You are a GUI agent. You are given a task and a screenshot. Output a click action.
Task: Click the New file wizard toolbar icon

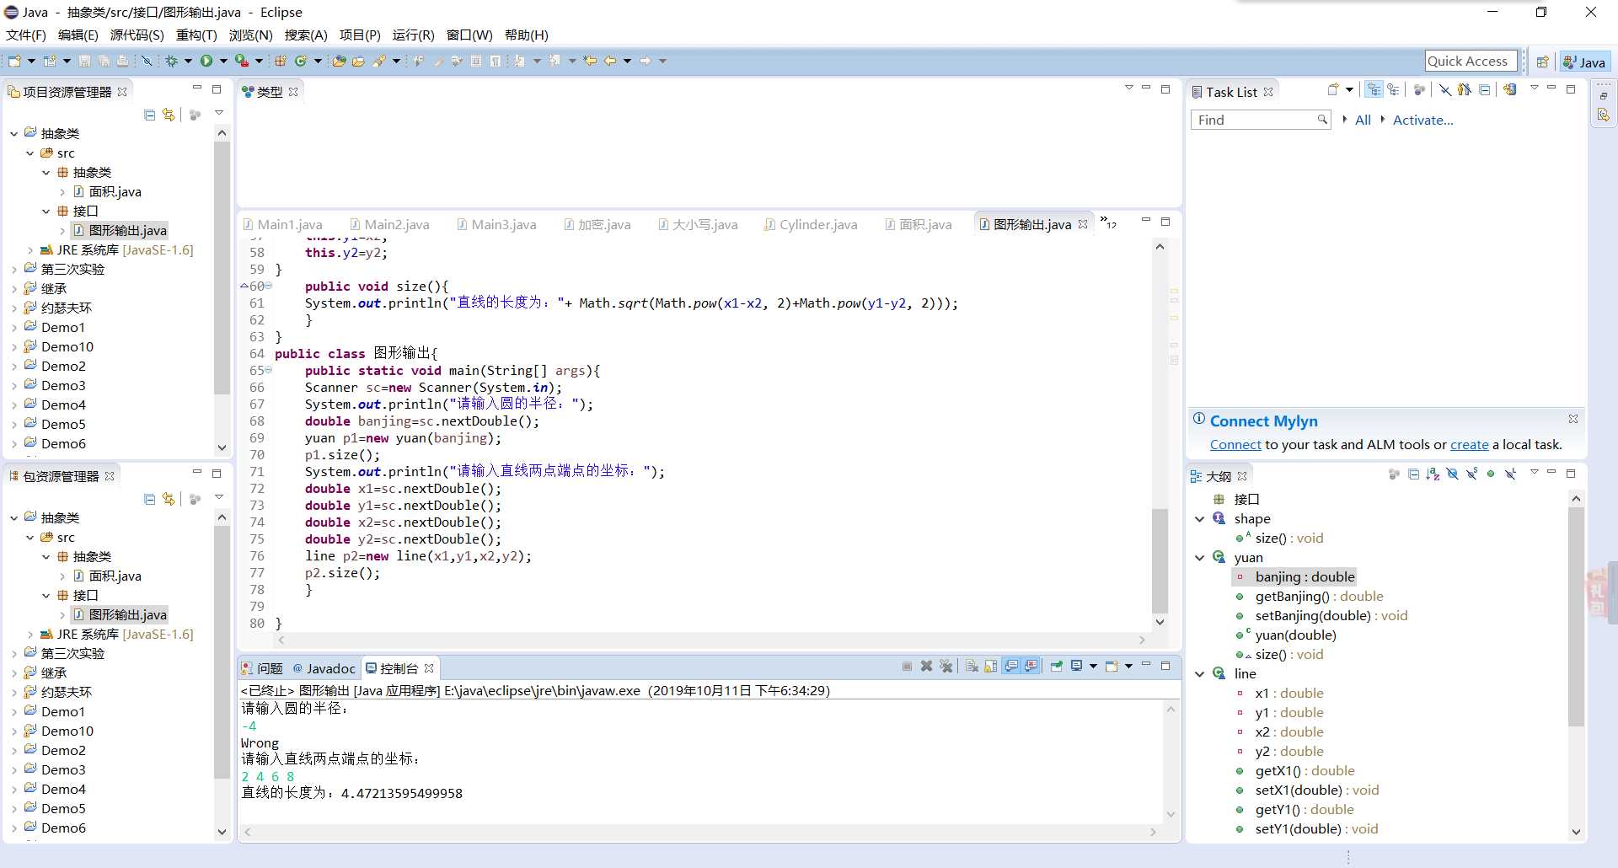(x=14, y=61)
